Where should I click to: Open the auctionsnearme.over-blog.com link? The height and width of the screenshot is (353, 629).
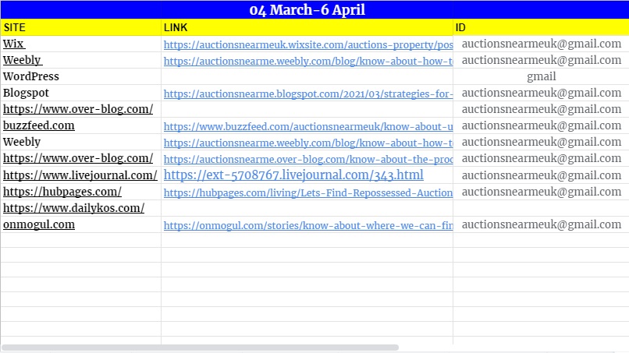coord(307,159)
